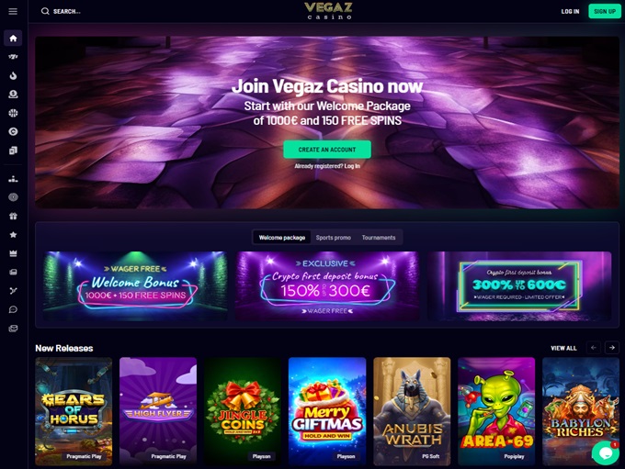The width and height of the screenshot is (625, 469).
Task: Open the podium tournaments sidebar icon
Action: coord(13,179)
